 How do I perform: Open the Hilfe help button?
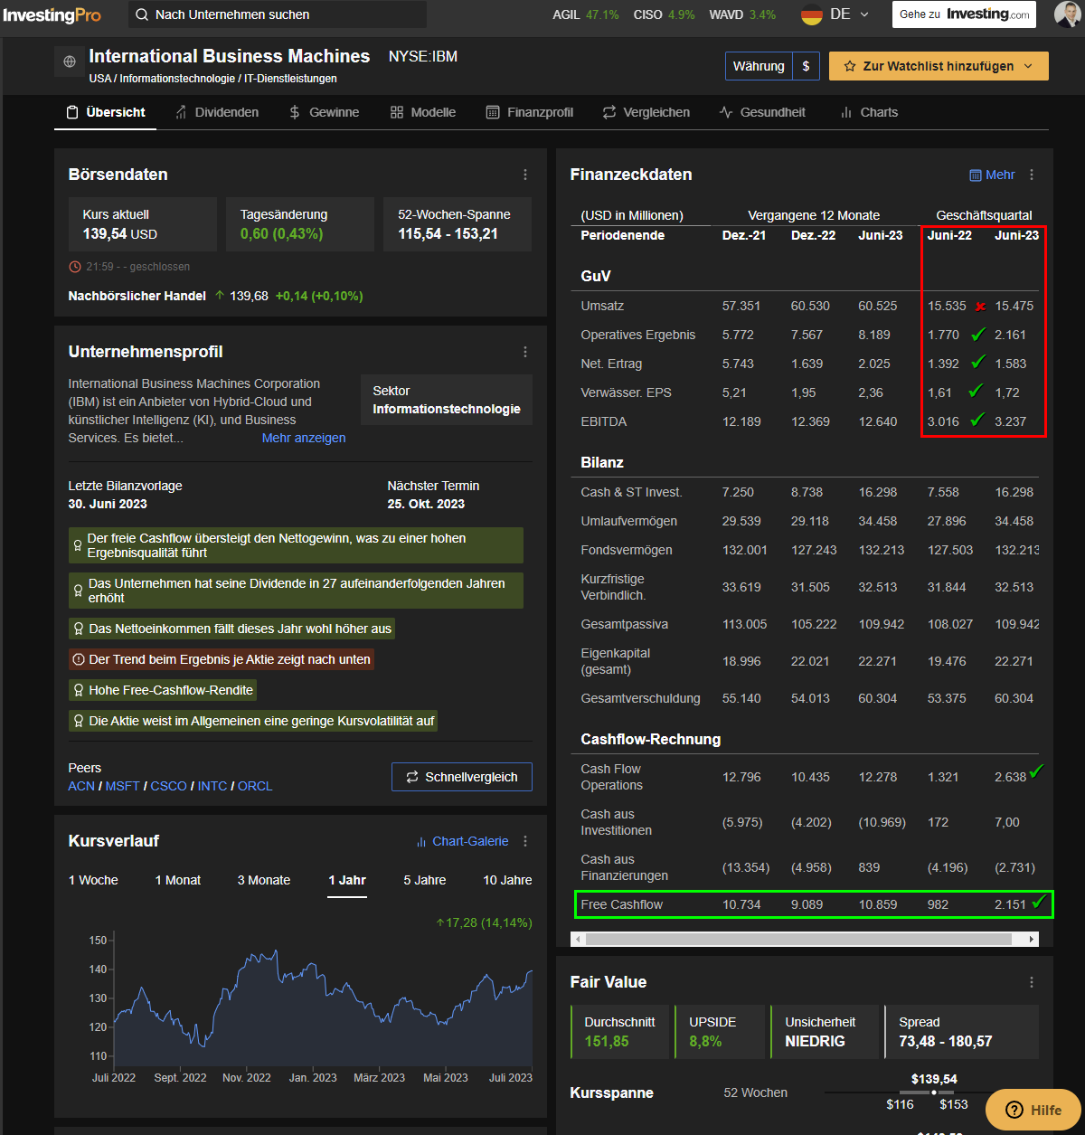(1033, 1110)
